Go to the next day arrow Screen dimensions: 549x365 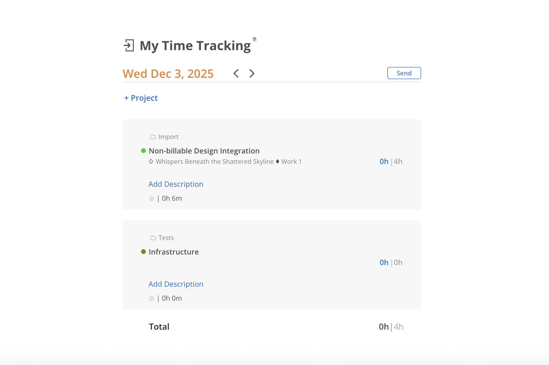pyautogui.click(x=252, y=73)
